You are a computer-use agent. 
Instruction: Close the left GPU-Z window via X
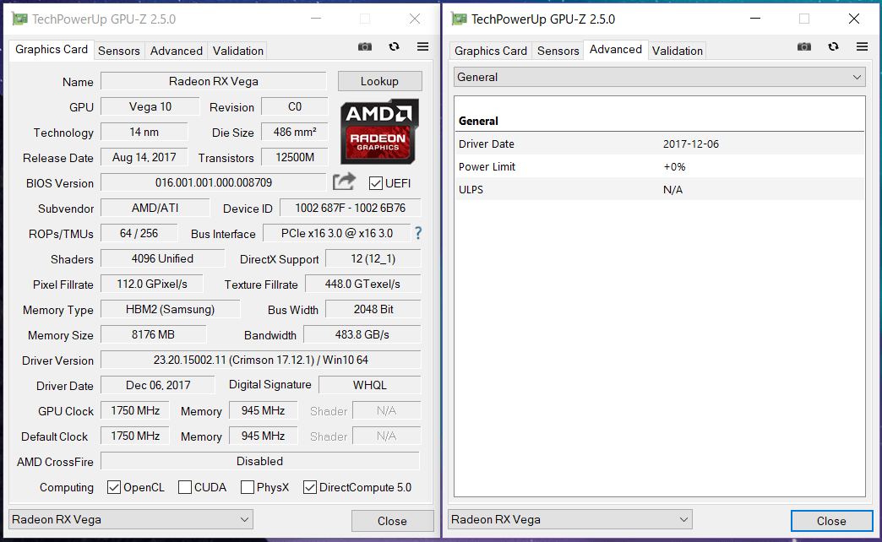(415, 19)
